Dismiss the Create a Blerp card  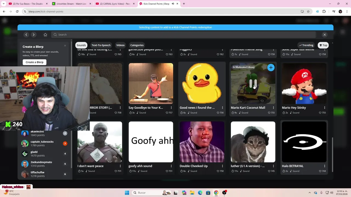click(65, 45)
